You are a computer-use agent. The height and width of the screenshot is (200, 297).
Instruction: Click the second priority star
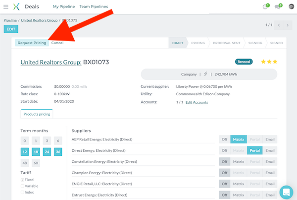pyautogui.click(x=269, y=62)
